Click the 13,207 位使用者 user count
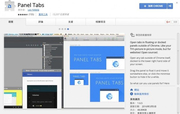The height and width of the screenshot is (114, 180). (x=61, y=14)
